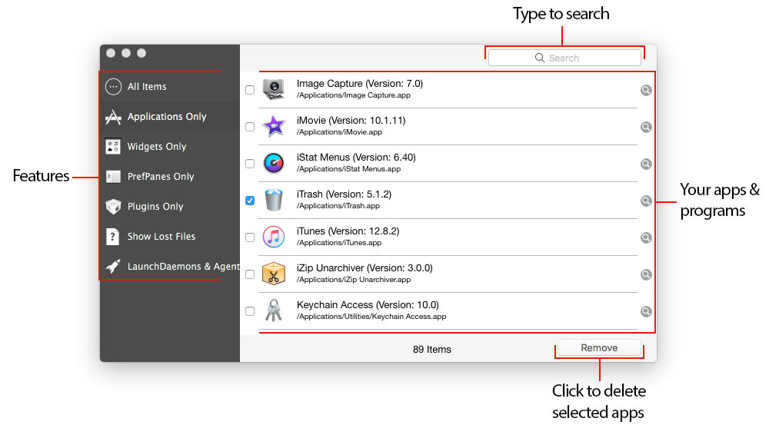Select Widgets Only filter
Image resolution: width=769 pixels, height=425 pixels.
tap(170, 147)
